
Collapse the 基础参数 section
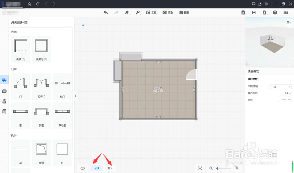pos(290,79)
